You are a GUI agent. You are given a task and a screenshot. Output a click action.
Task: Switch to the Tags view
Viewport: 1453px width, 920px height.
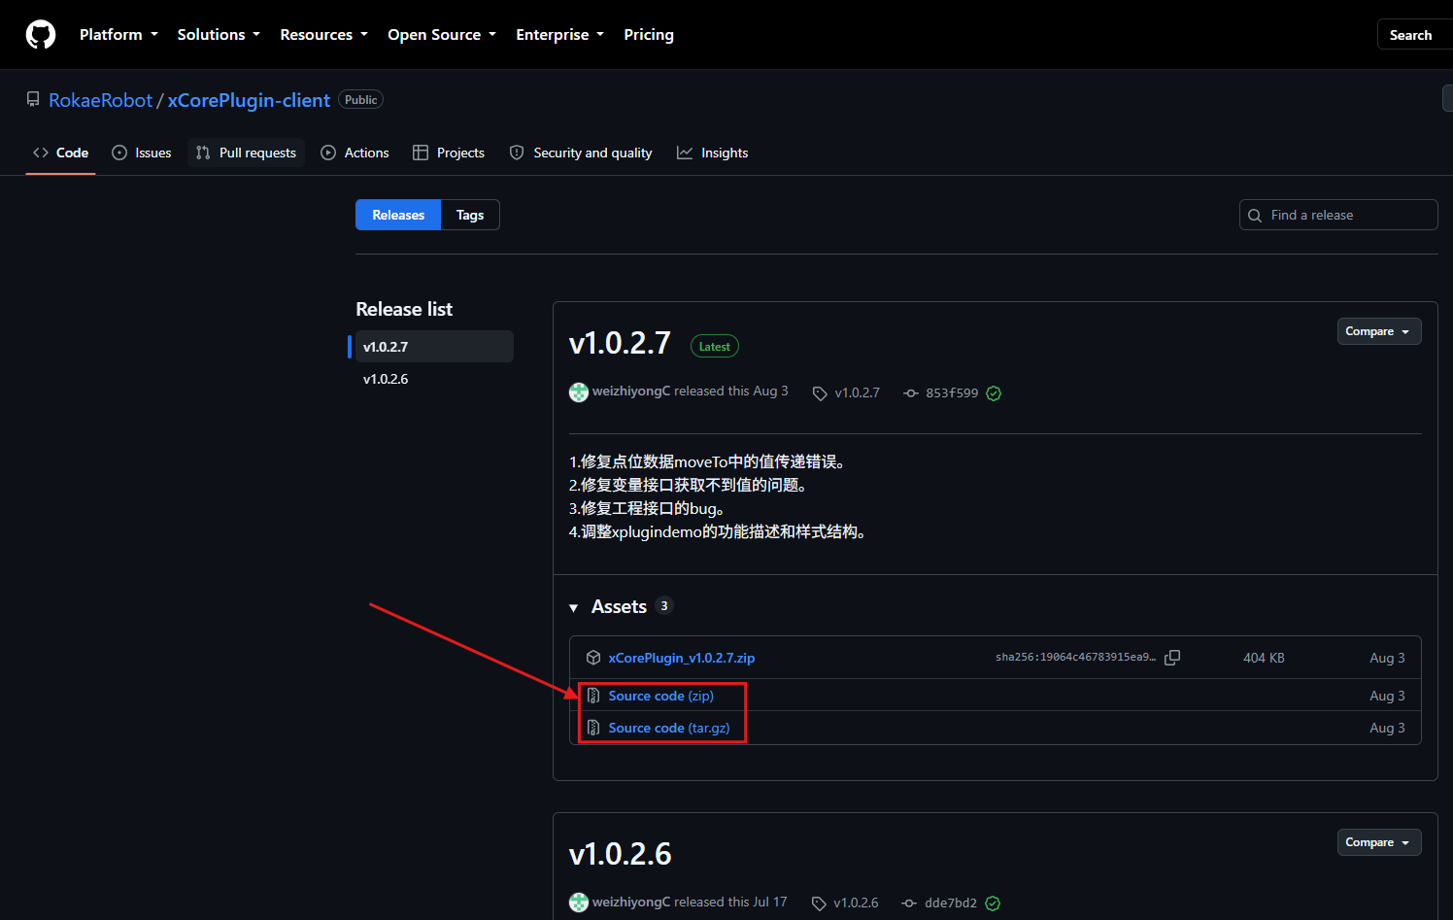[x=470, y=215]
